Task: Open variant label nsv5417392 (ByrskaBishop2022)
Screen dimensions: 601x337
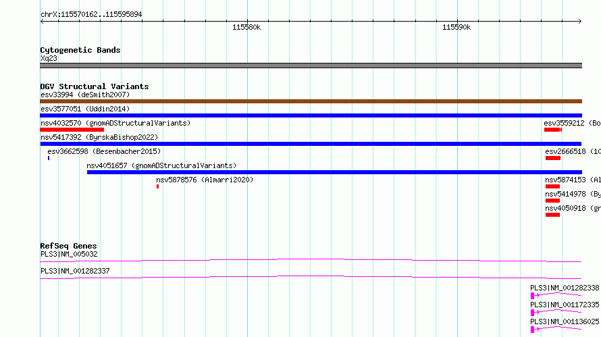Action: point(99,137)
